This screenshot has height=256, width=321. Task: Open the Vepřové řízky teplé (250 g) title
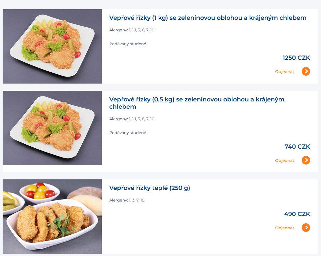(149, 188)
